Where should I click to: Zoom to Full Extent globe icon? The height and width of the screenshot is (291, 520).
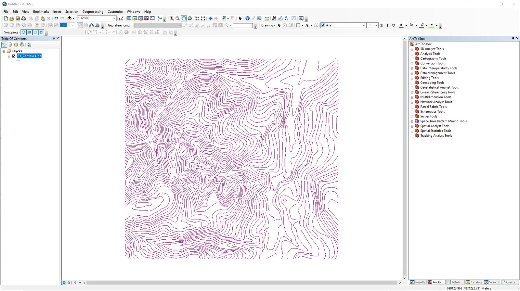pos(190,19)
